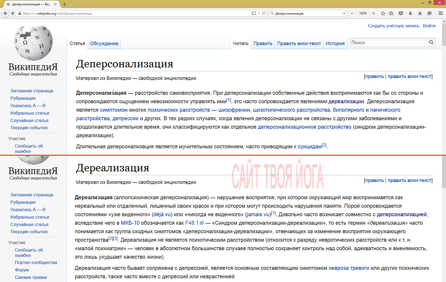446x282 pixels.
Task: Click the ВикипедиЯ wordmark under the top globe
Action: click(x=33, y=67)
